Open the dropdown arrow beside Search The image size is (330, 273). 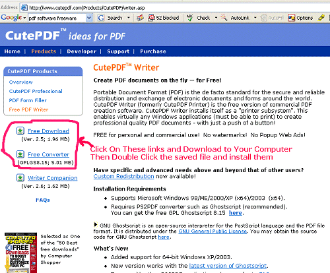pyautogui.click(x=129, y=18)
